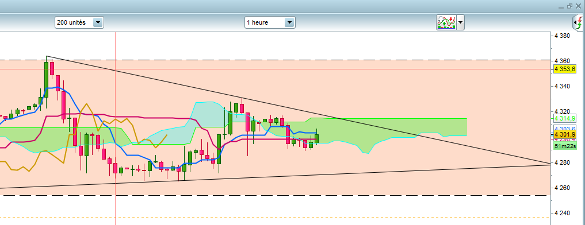Click the yellow 4 353,6 price label
This screenshot has height=225, width=585.
[x=565, y=69]
